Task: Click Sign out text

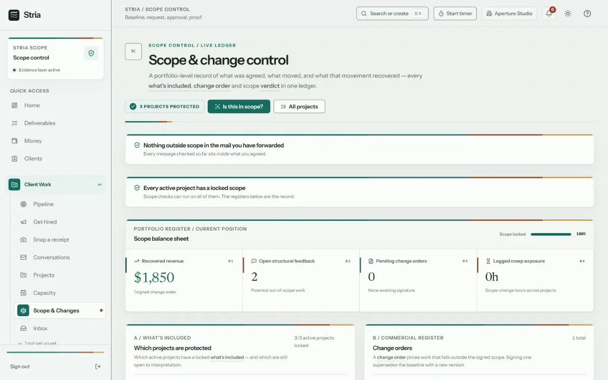Action: 20,366
